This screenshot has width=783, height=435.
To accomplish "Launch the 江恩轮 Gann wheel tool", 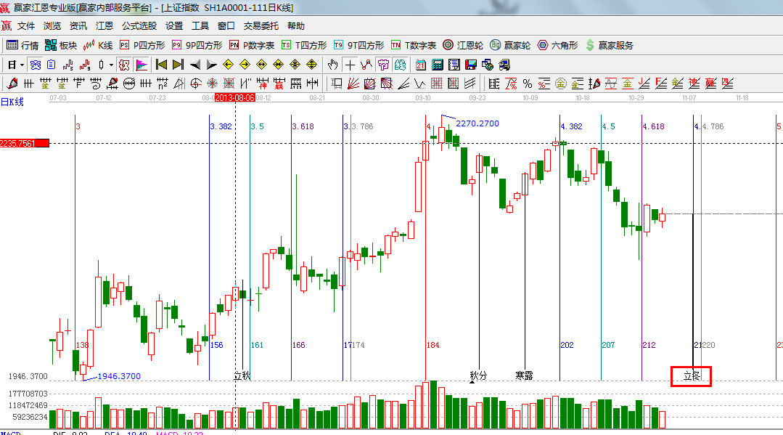I will point(463,45).
